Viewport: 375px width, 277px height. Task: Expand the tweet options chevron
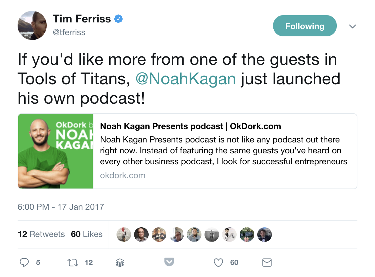pos(352,27)
